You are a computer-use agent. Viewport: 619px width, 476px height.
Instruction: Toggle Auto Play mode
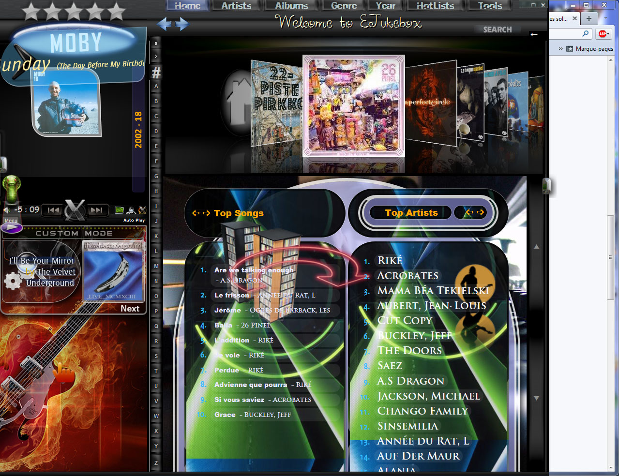click(134, 220)
